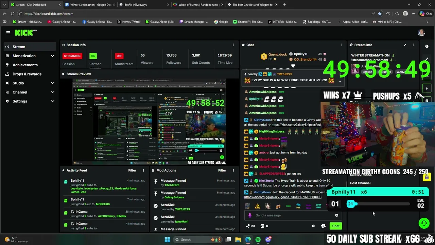
Task: Click the Stream Preview video thumbnail
Action: coord(150,122)
